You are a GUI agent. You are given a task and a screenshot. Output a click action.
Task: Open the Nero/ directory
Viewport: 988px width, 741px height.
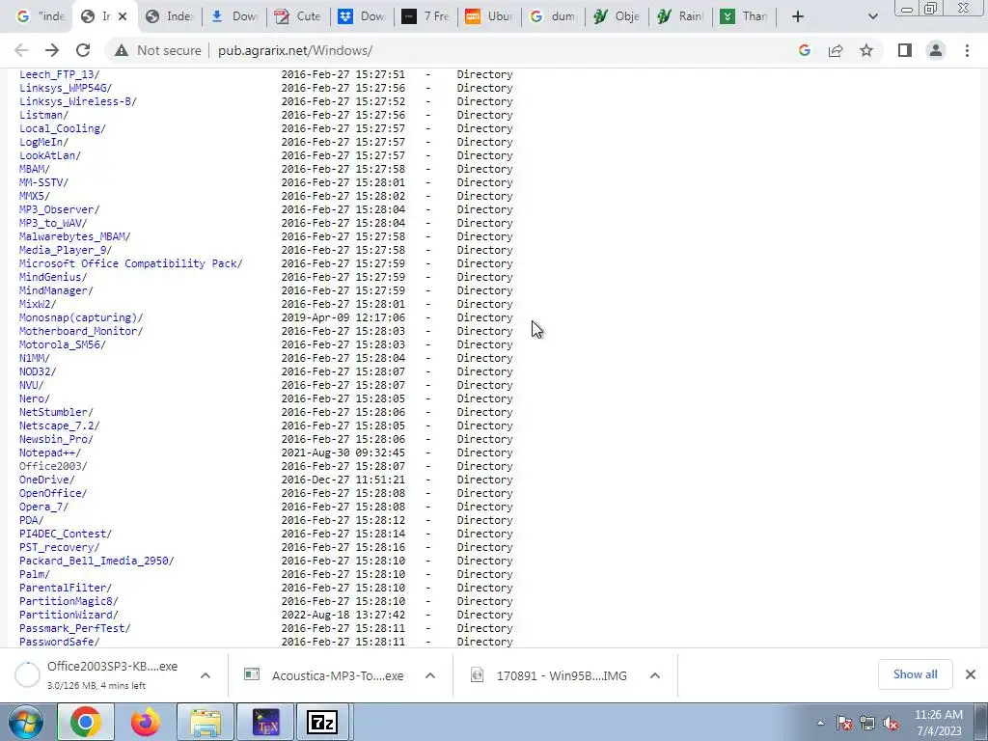click(x=34, y=398)
